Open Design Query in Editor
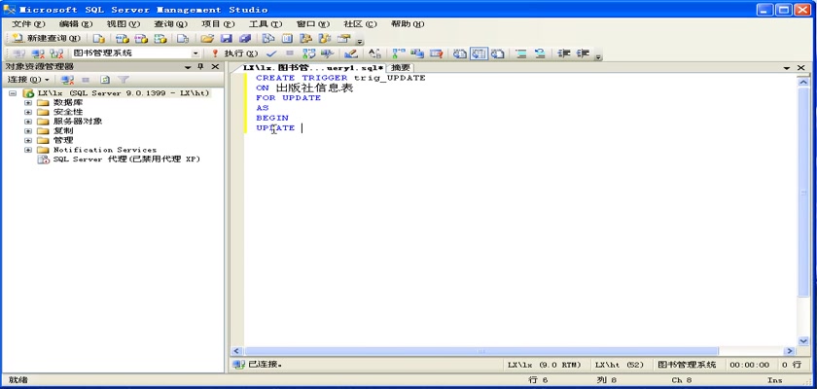Screen dimensions: 817x389 (x=351, y=53)
